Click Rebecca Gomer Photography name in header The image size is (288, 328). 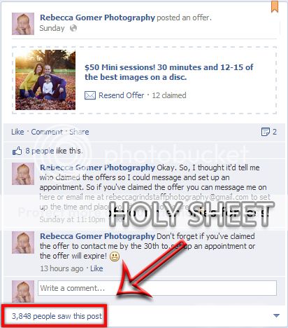click(97, 18)
